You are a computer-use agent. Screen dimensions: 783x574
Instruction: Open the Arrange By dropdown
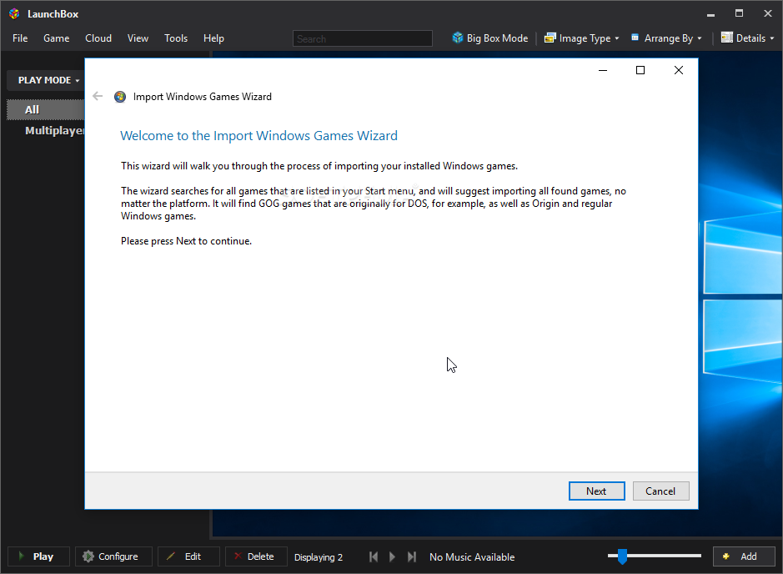(666, 38)
